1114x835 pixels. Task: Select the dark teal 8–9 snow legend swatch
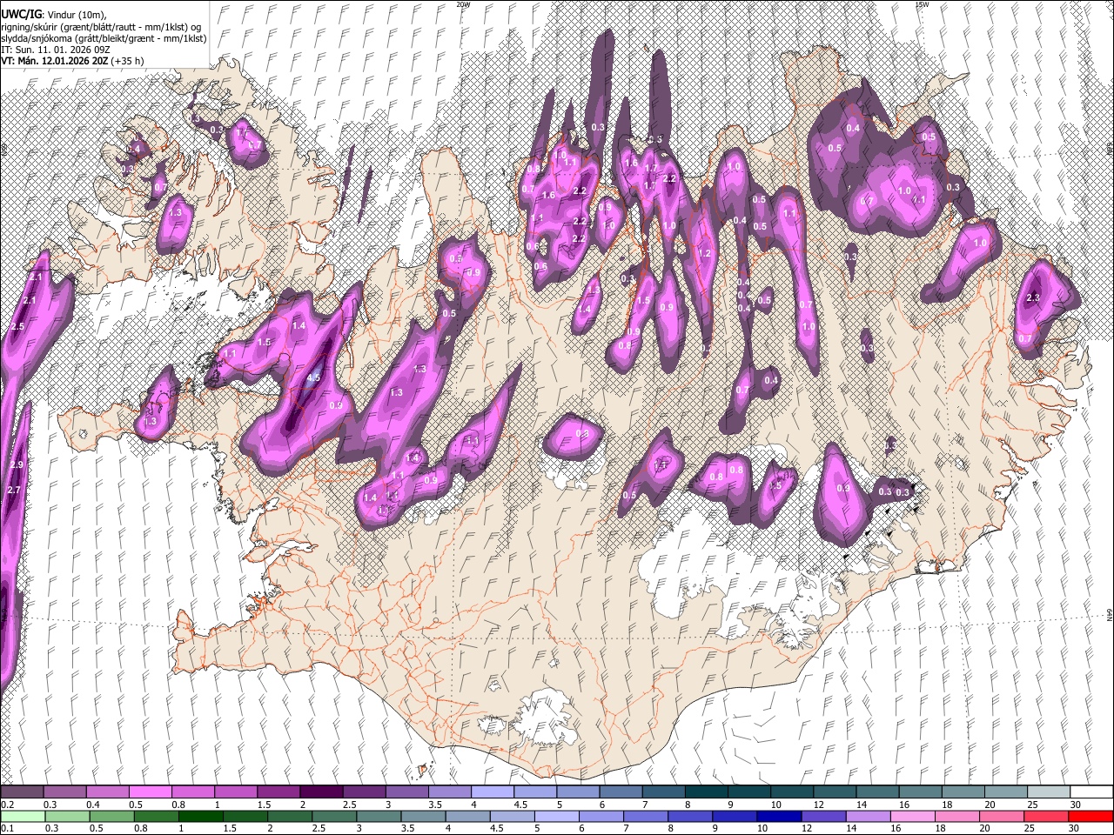tap(706, 792)
